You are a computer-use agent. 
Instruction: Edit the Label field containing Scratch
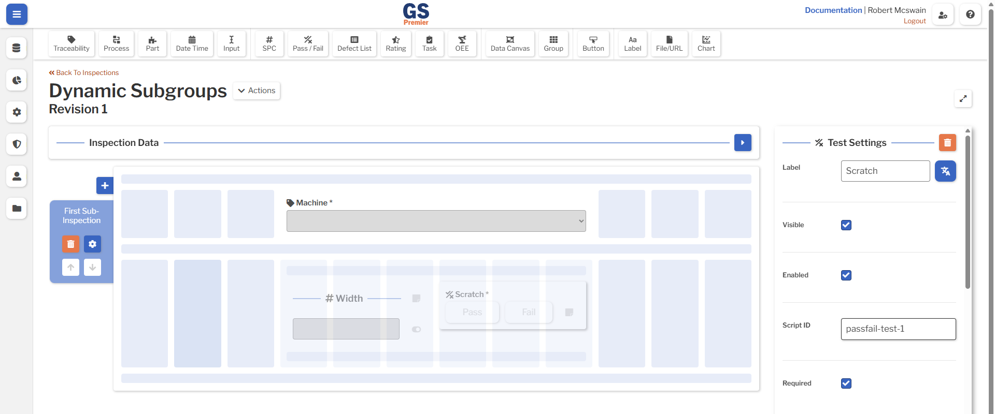click(885, 171)
